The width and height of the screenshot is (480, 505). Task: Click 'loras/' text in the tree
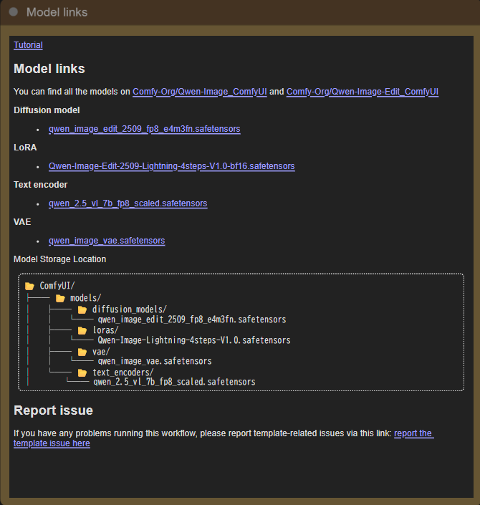click(x=105, y=330)
